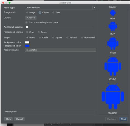
Task: Click the Preview panel heading
Action: 113,7
